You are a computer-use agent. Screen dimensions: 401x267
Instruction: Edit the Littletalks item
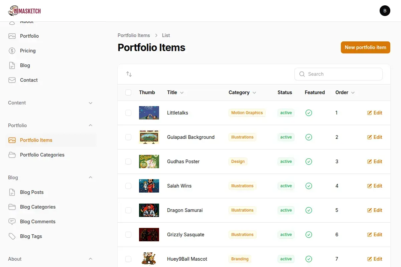[375, 113]
